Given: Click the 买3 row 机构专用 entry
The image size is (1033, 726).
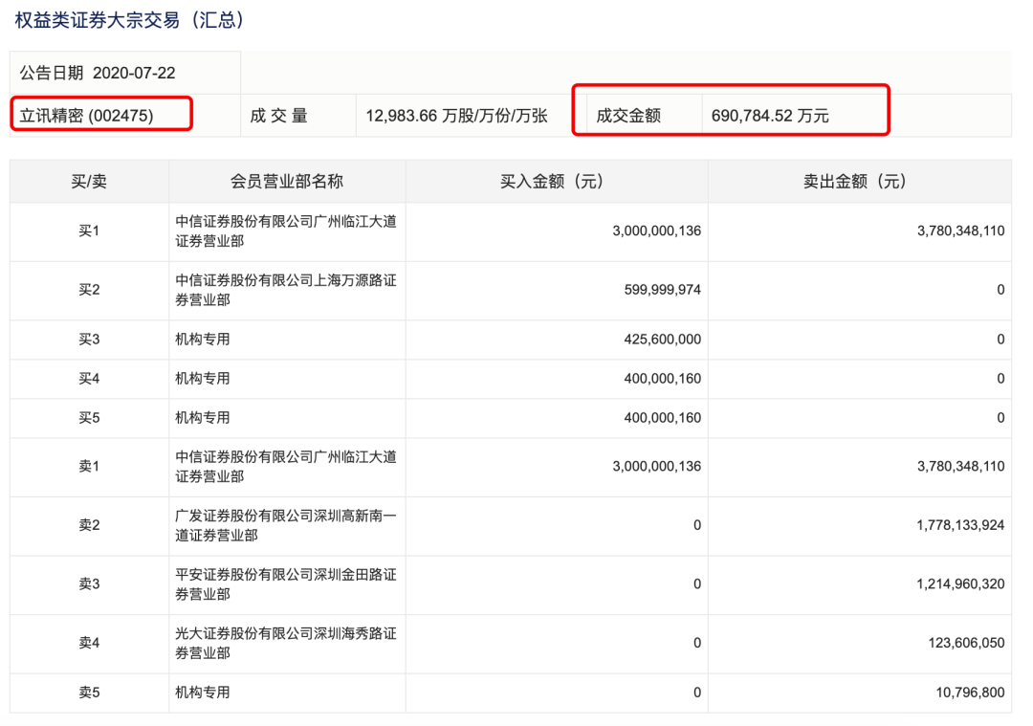Looking at the screenshot, I should [203, 340].
